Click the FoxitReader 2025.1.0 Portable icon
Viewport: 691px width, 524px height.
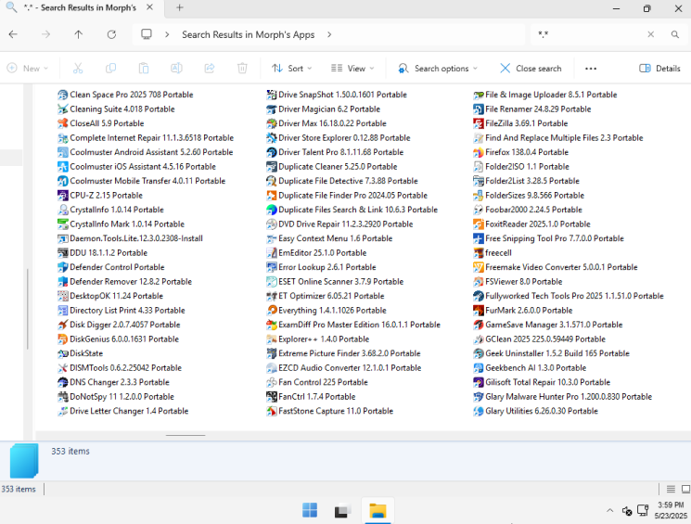(x=479, y=224)
